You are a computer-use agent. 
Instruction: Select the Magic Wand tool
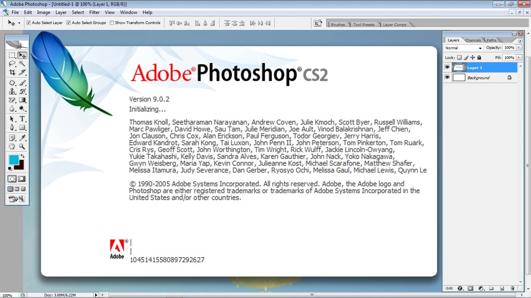coord(22,64)
